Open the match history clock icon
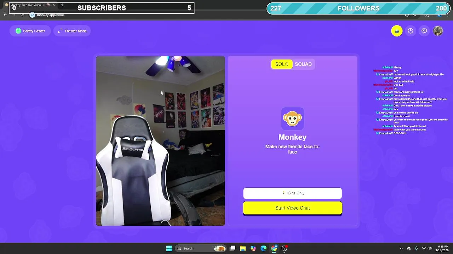Screen dimensions: 453x254 (411, 31)
